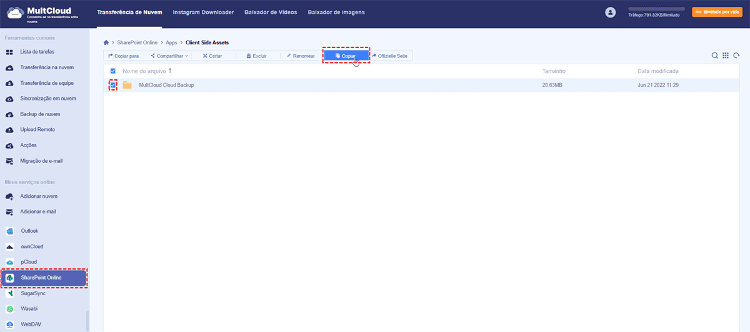Click the Ilimitado por vida button
Viewport: 750px width, 332px height.
click(716, 12)
